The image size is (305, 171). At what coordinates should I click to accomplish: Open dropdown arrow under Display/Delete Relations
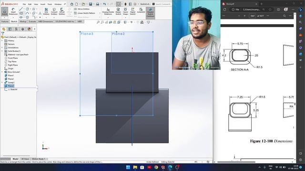click(x=108, y=18)
